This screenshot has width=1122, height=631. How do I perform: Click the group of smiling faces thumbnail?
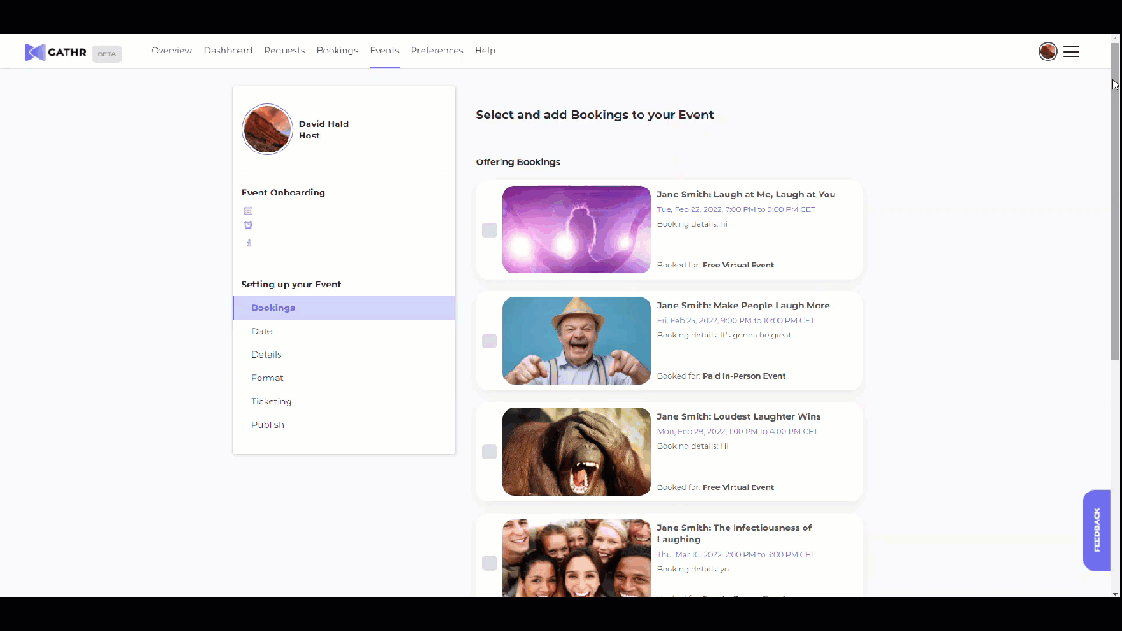(x=577, y=558)
